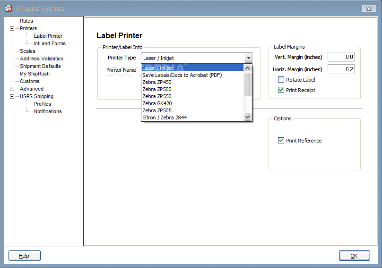Collapse the Printers tree node
Image resolution: width=382 pixels, height=268 pixels.
tap(12, 28)
